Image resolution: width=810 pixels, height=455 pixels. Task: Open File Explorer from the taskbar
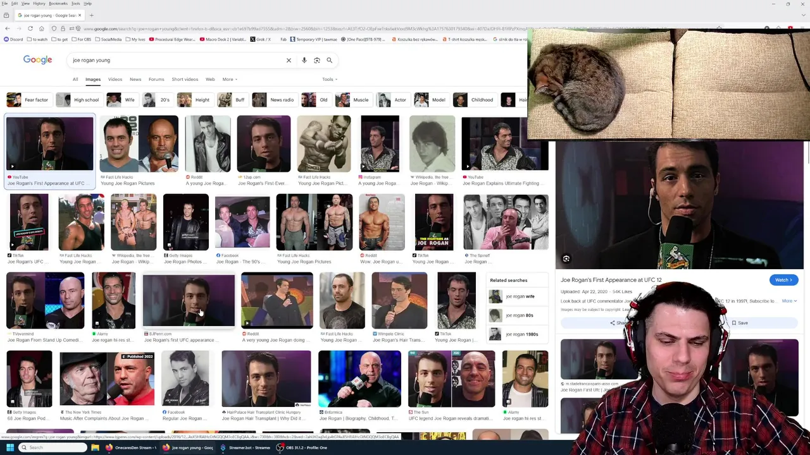pos(95,447)
